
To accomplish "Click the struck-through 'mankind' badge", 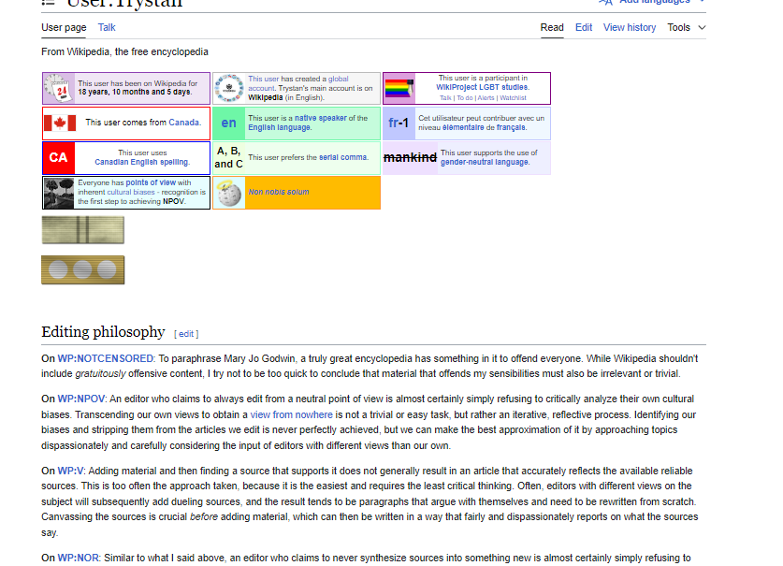I will pyautogui.click(x=410, y=158).
